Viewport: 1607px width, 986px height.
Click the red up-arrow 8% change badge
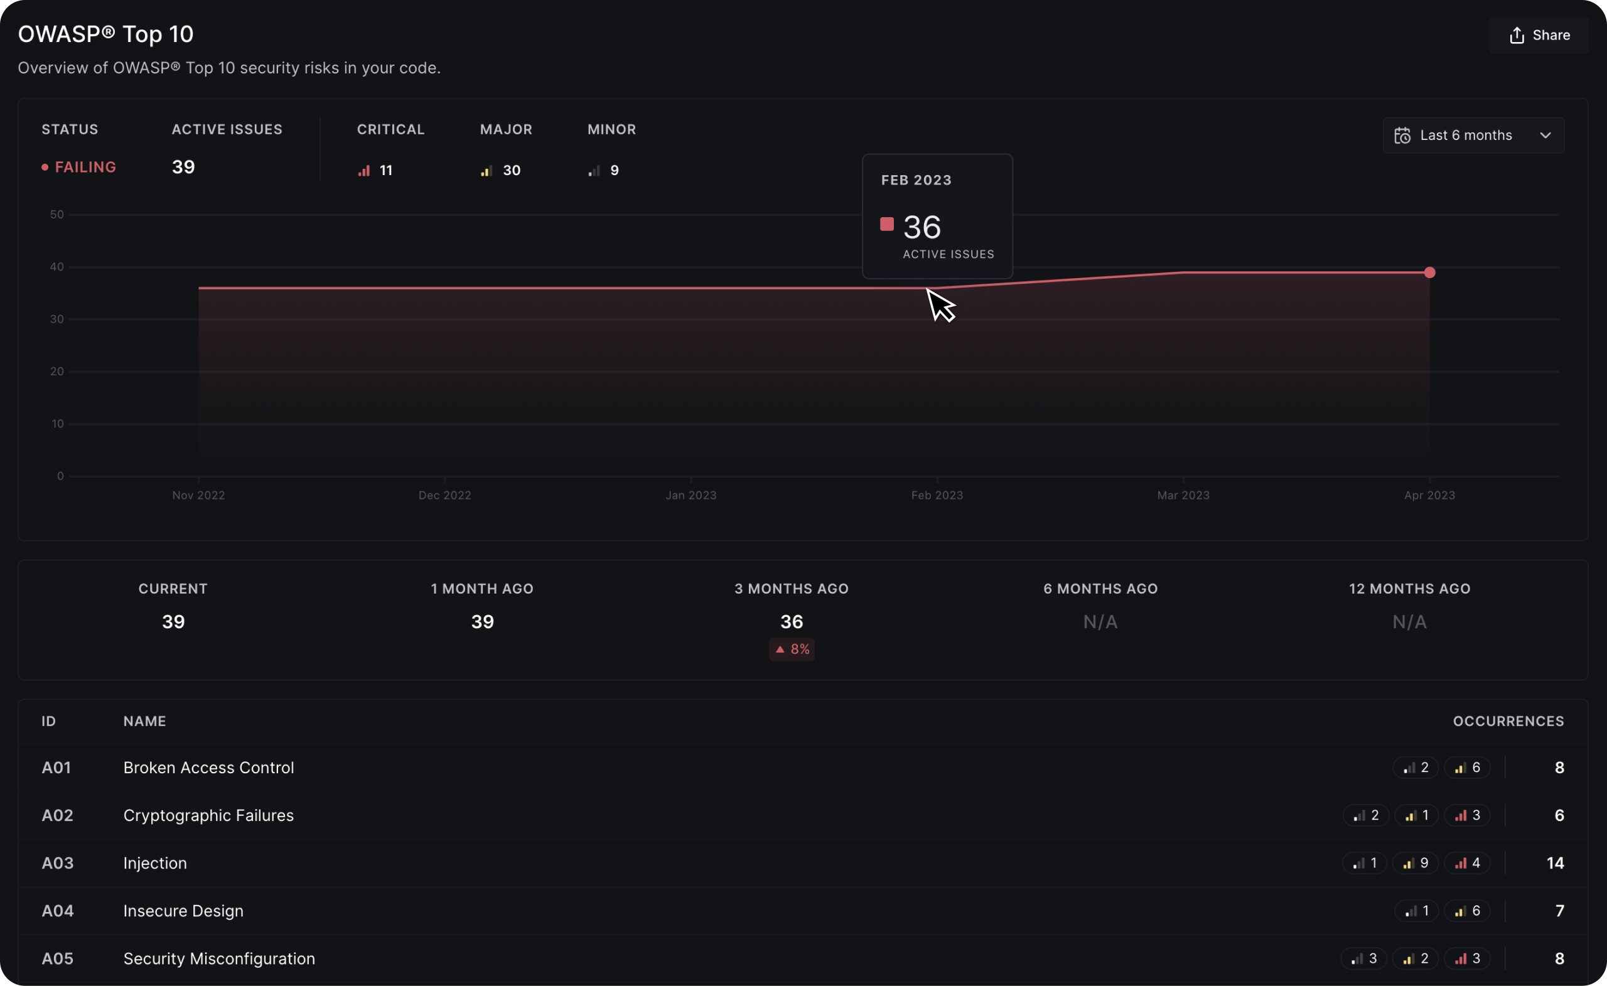tap(791, 650)
